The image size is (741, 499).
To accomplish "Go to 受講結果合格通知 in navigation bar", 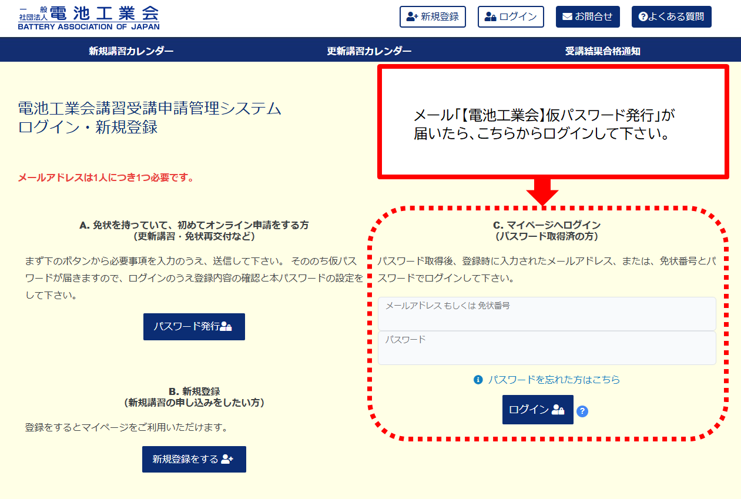I will (x=602, y=51).
